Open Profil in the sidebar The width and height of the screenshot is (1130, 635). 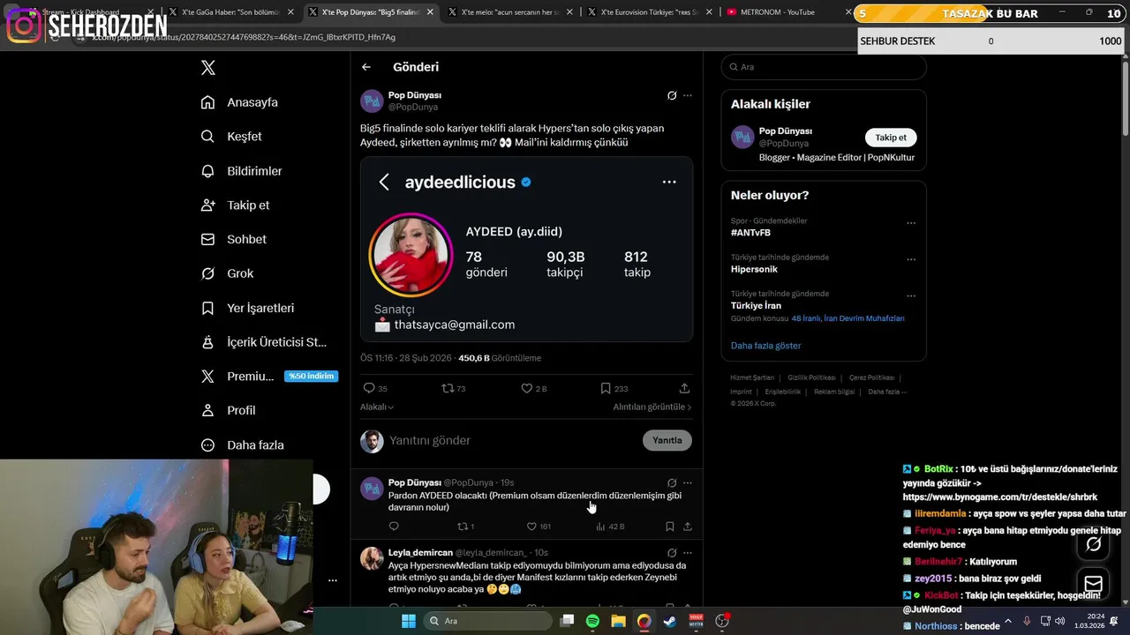(228, 410)
